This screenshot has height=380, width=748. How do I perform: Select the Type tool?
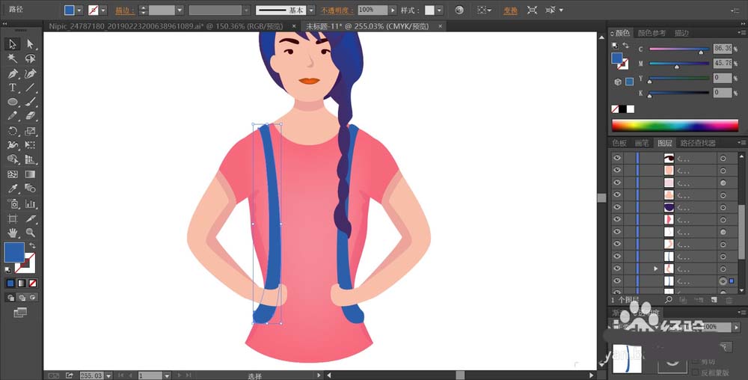pos(13,88)
